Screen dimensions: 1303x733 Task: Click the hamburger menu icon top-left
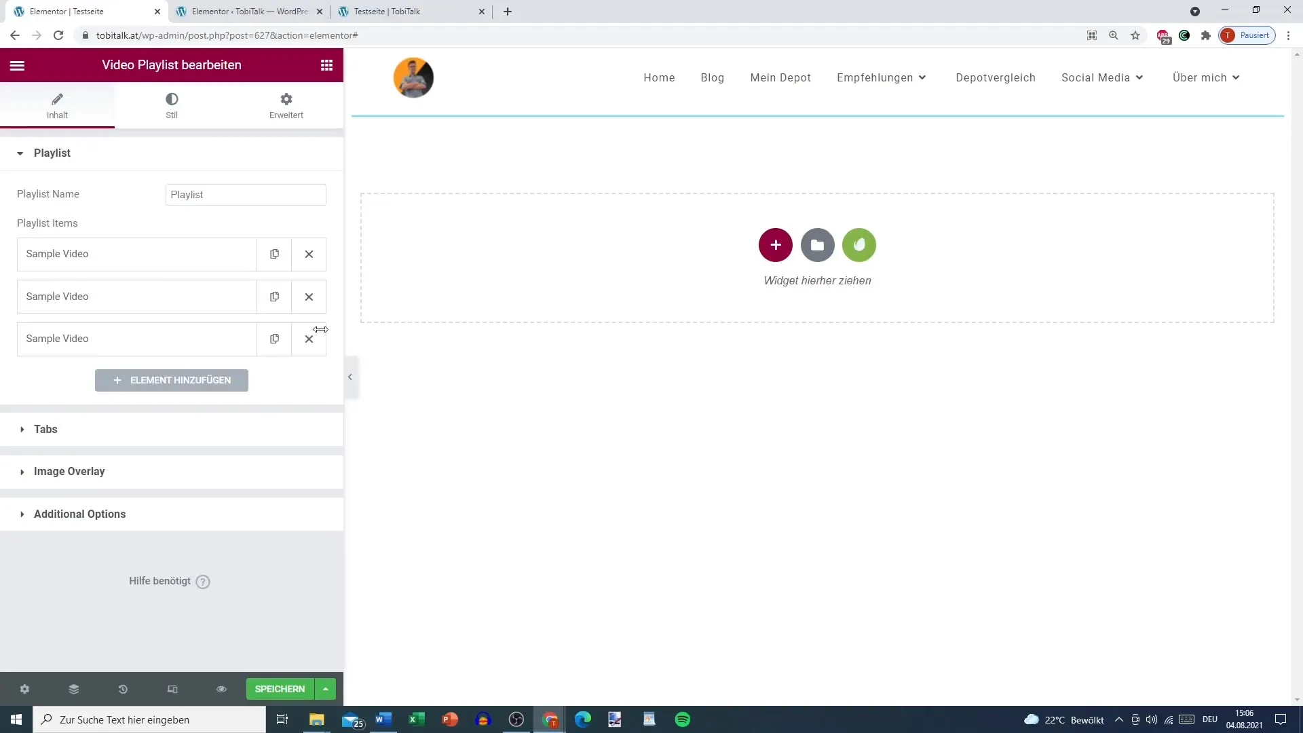click(17, 64)
